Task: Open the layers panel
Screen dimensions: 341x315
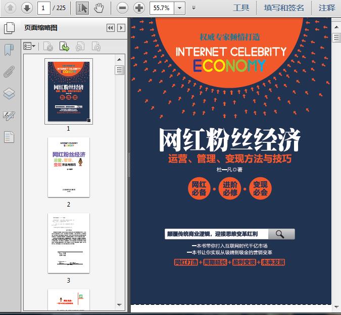Action: click(9, 94)
